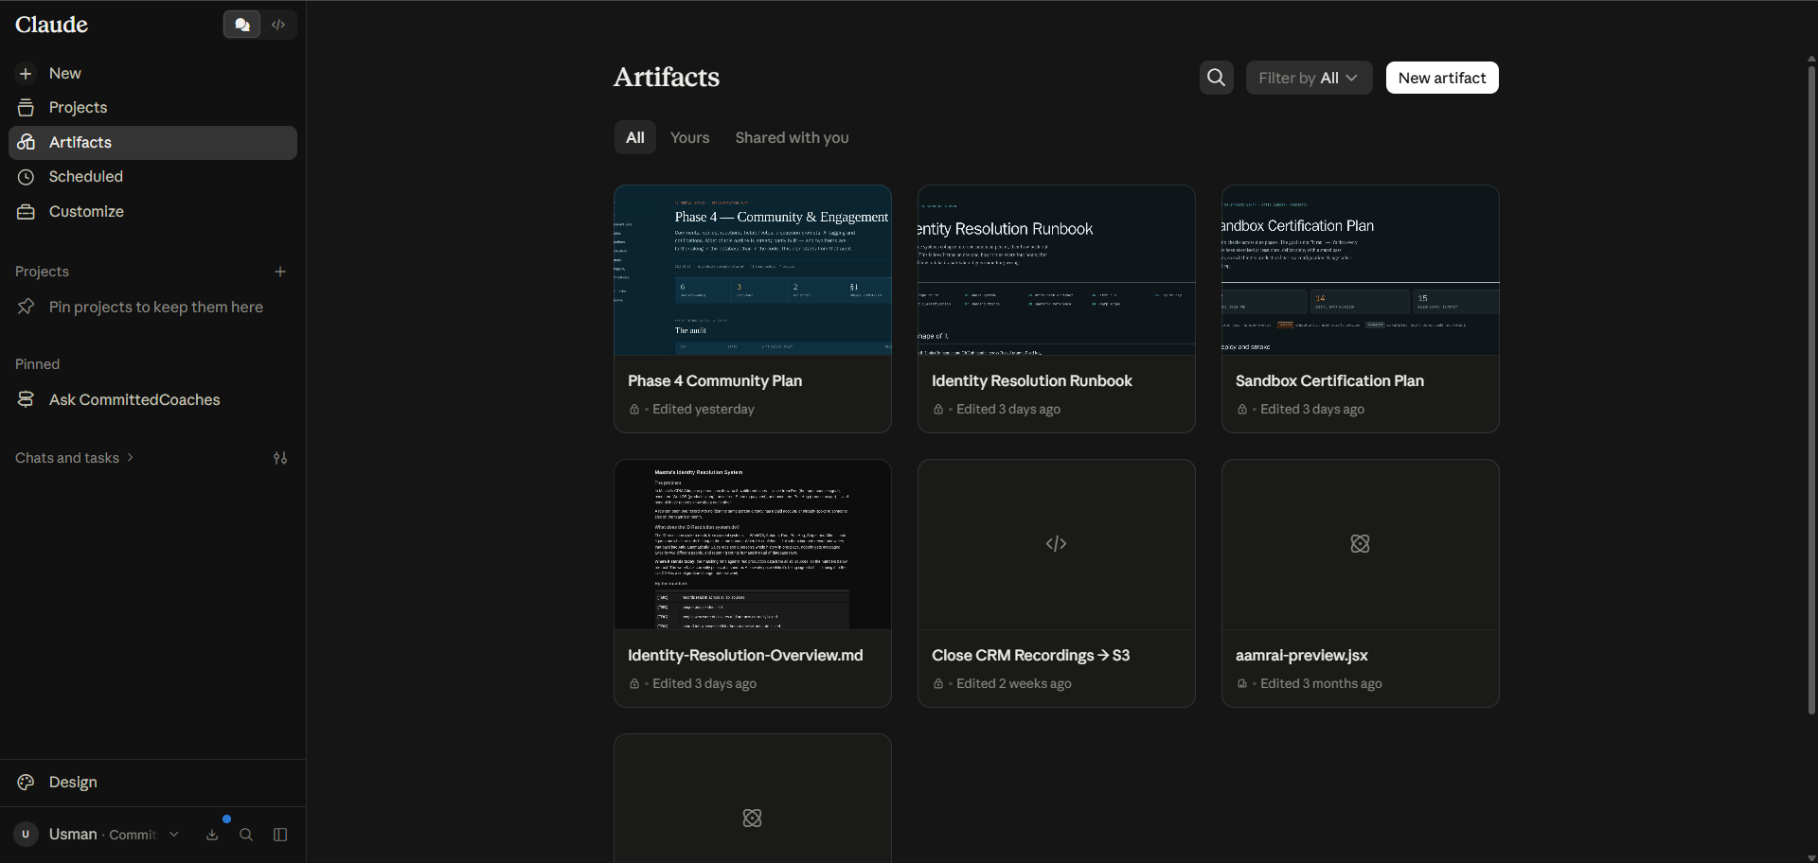Switch to the Yours tab
The image size is (1818, 863).
689,137
